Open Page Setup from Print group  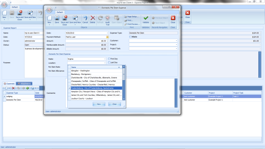(x=132, y=16)
